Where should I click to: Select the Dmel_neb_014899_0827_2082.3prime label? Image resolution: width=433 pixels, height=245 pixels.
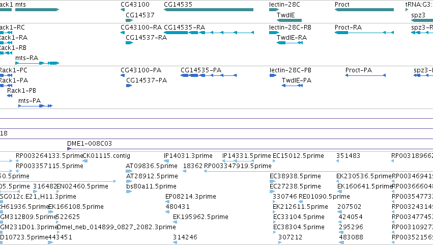click(116, 227)
